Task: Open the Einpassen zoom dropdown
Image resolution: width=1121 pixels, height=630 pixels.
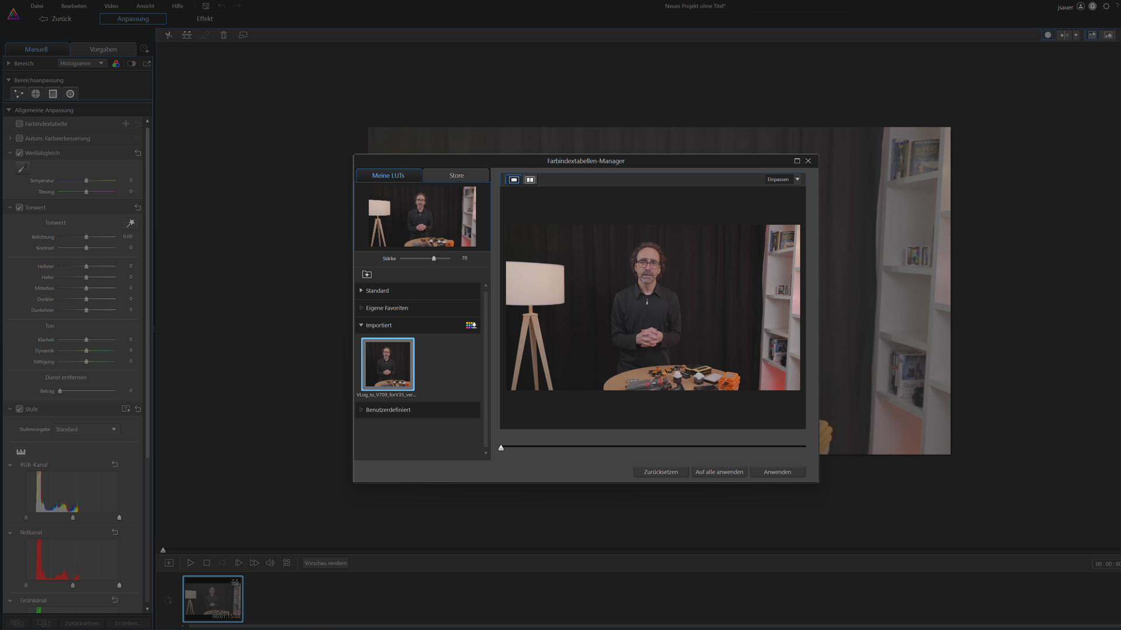Action: 797,180
